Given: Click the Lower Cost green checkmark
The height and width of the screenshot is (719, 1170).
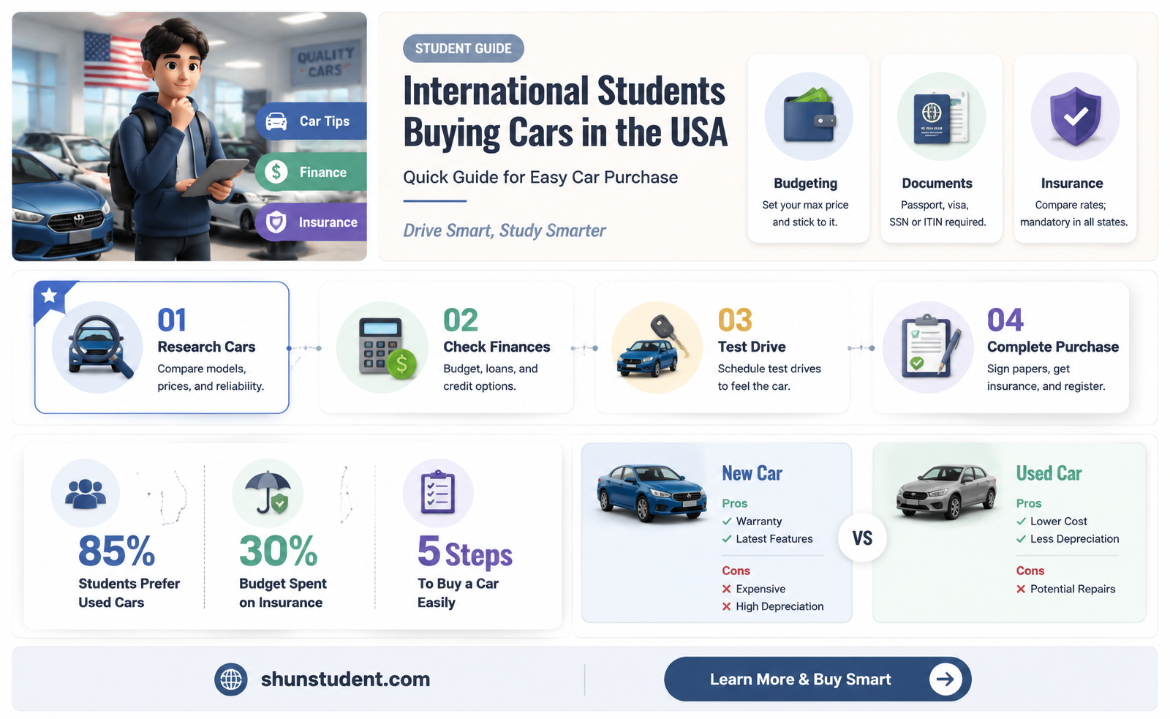Looking at the screenshot, I should click(1021, 522).
